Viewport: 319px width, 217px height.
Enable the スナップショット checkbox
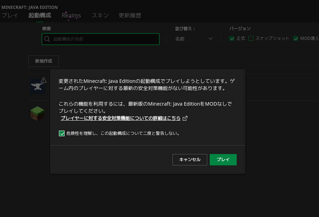pos(251,38)
